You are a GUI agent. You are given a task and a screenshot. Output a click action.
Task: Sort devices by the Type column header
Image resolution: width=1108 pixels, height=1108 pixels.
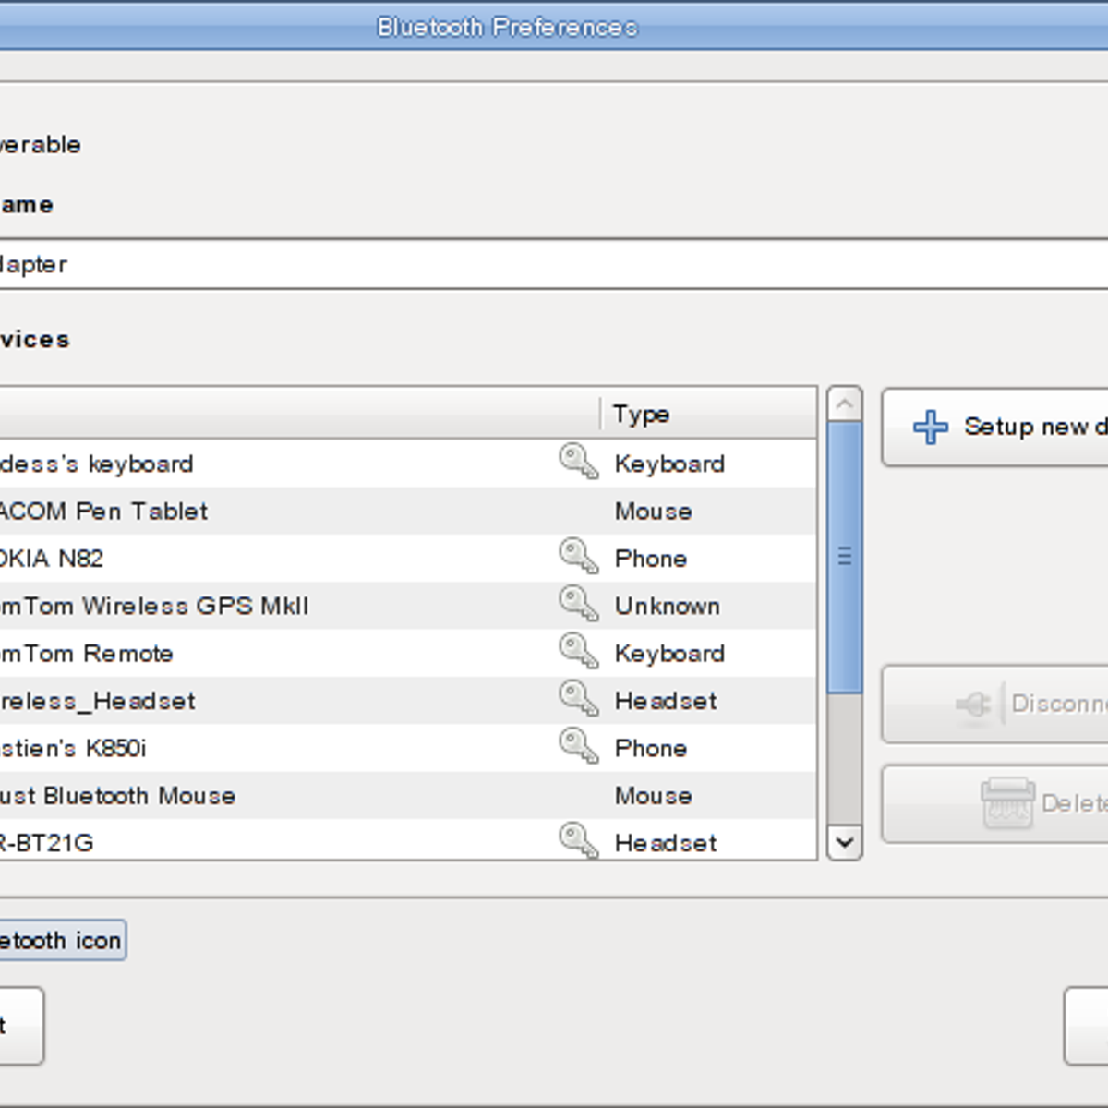(x=709, y=414)
